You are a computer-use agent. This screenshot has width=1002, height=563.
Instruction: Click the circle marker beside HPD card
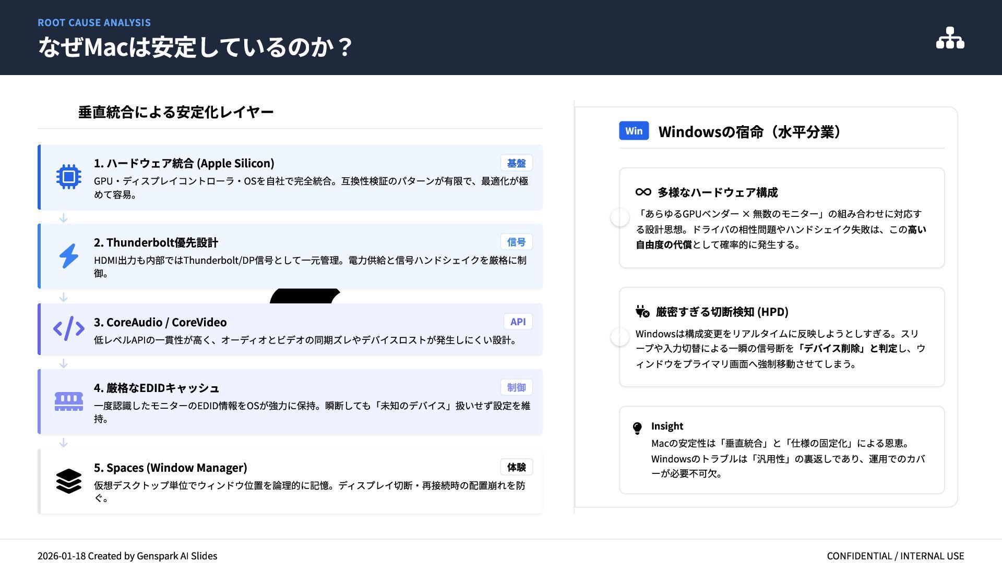[619, 337]
